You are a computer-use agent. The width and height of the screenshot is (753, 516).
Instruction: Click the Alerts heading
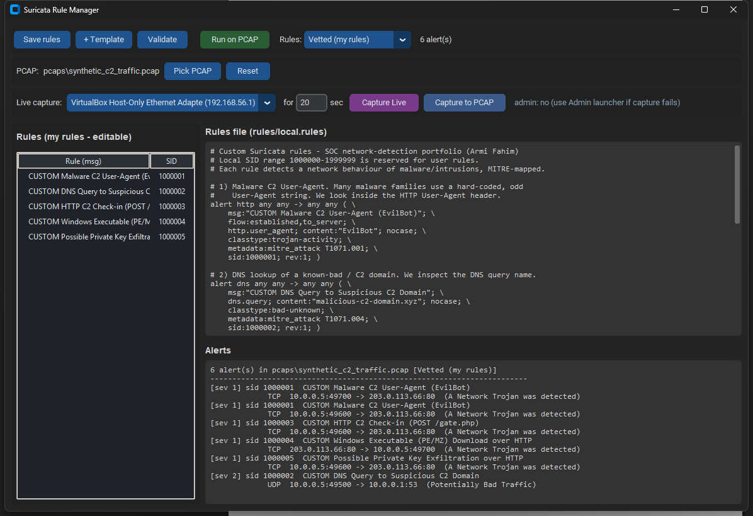pos(218,351)
